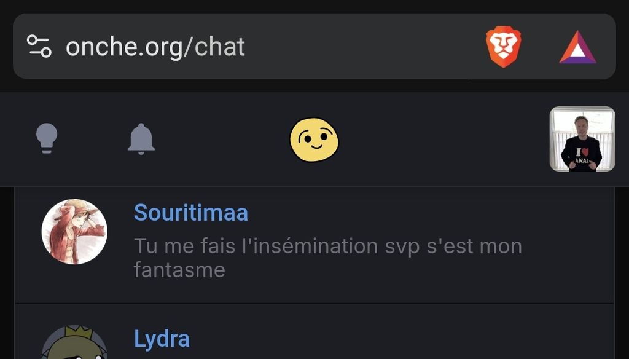629x359 pixels.
Task: Open user menu from profile picture
Action: (x=582, y=139)
